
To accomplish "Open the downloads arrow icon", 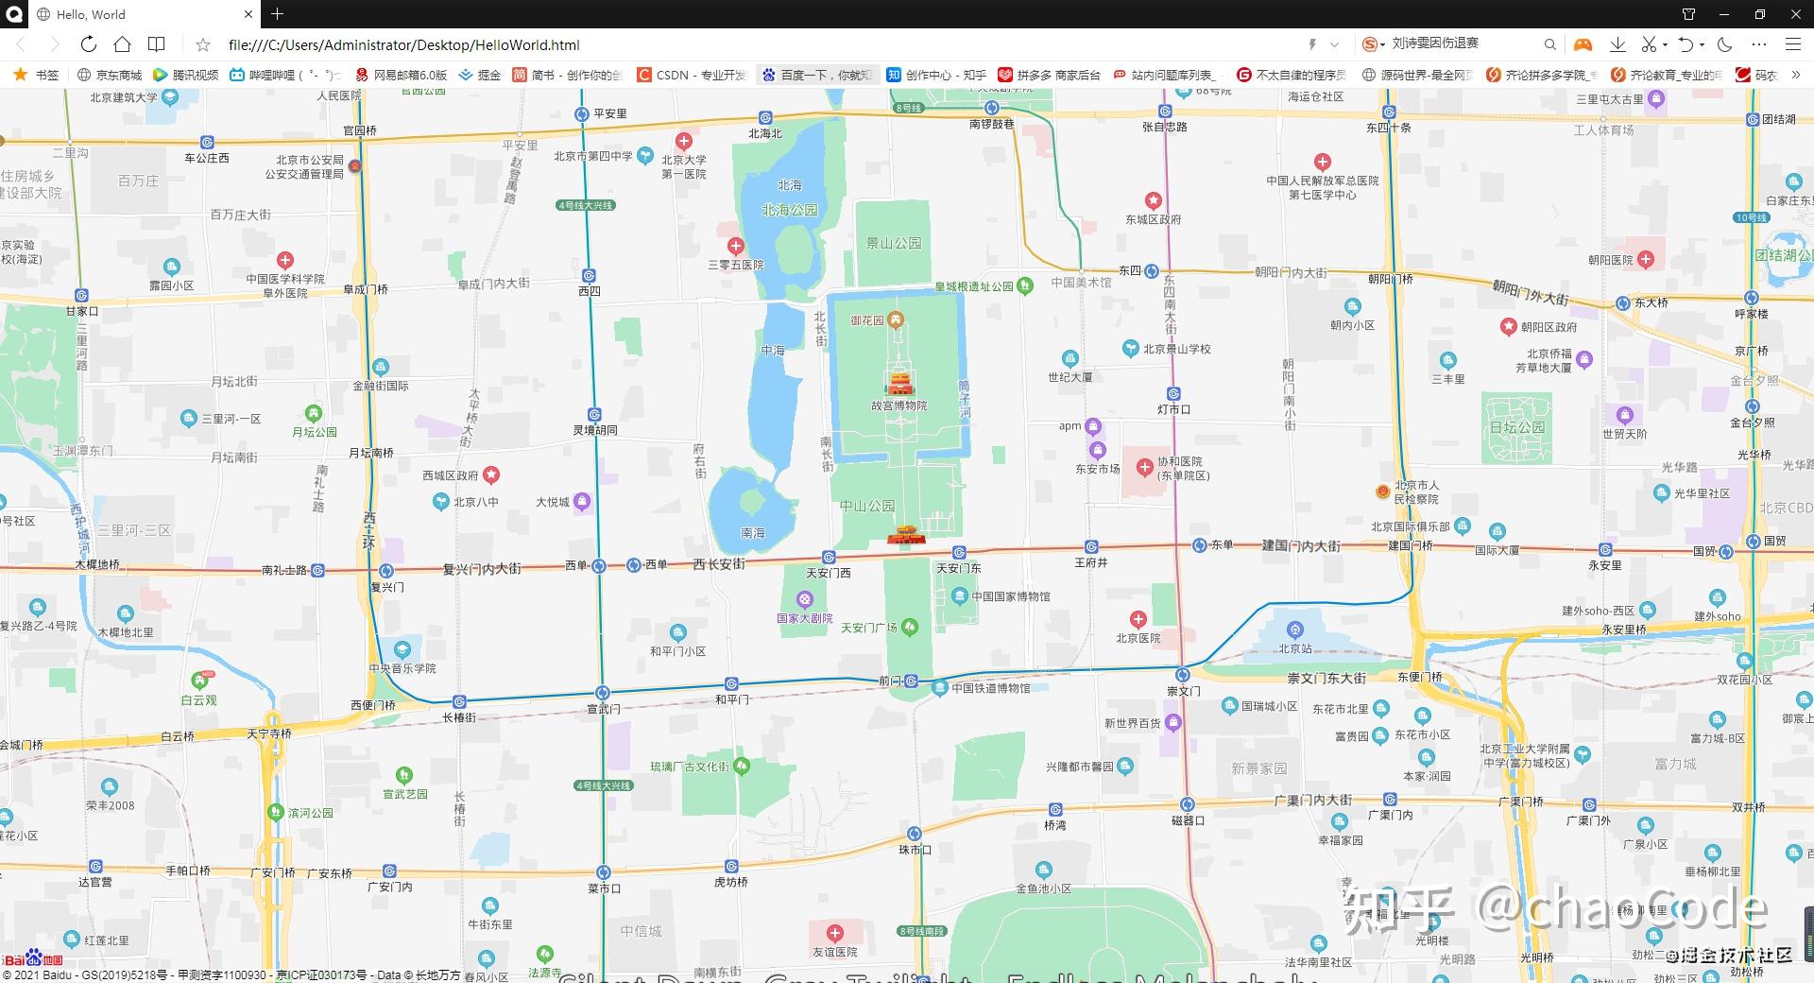I will pos(1617,44).
